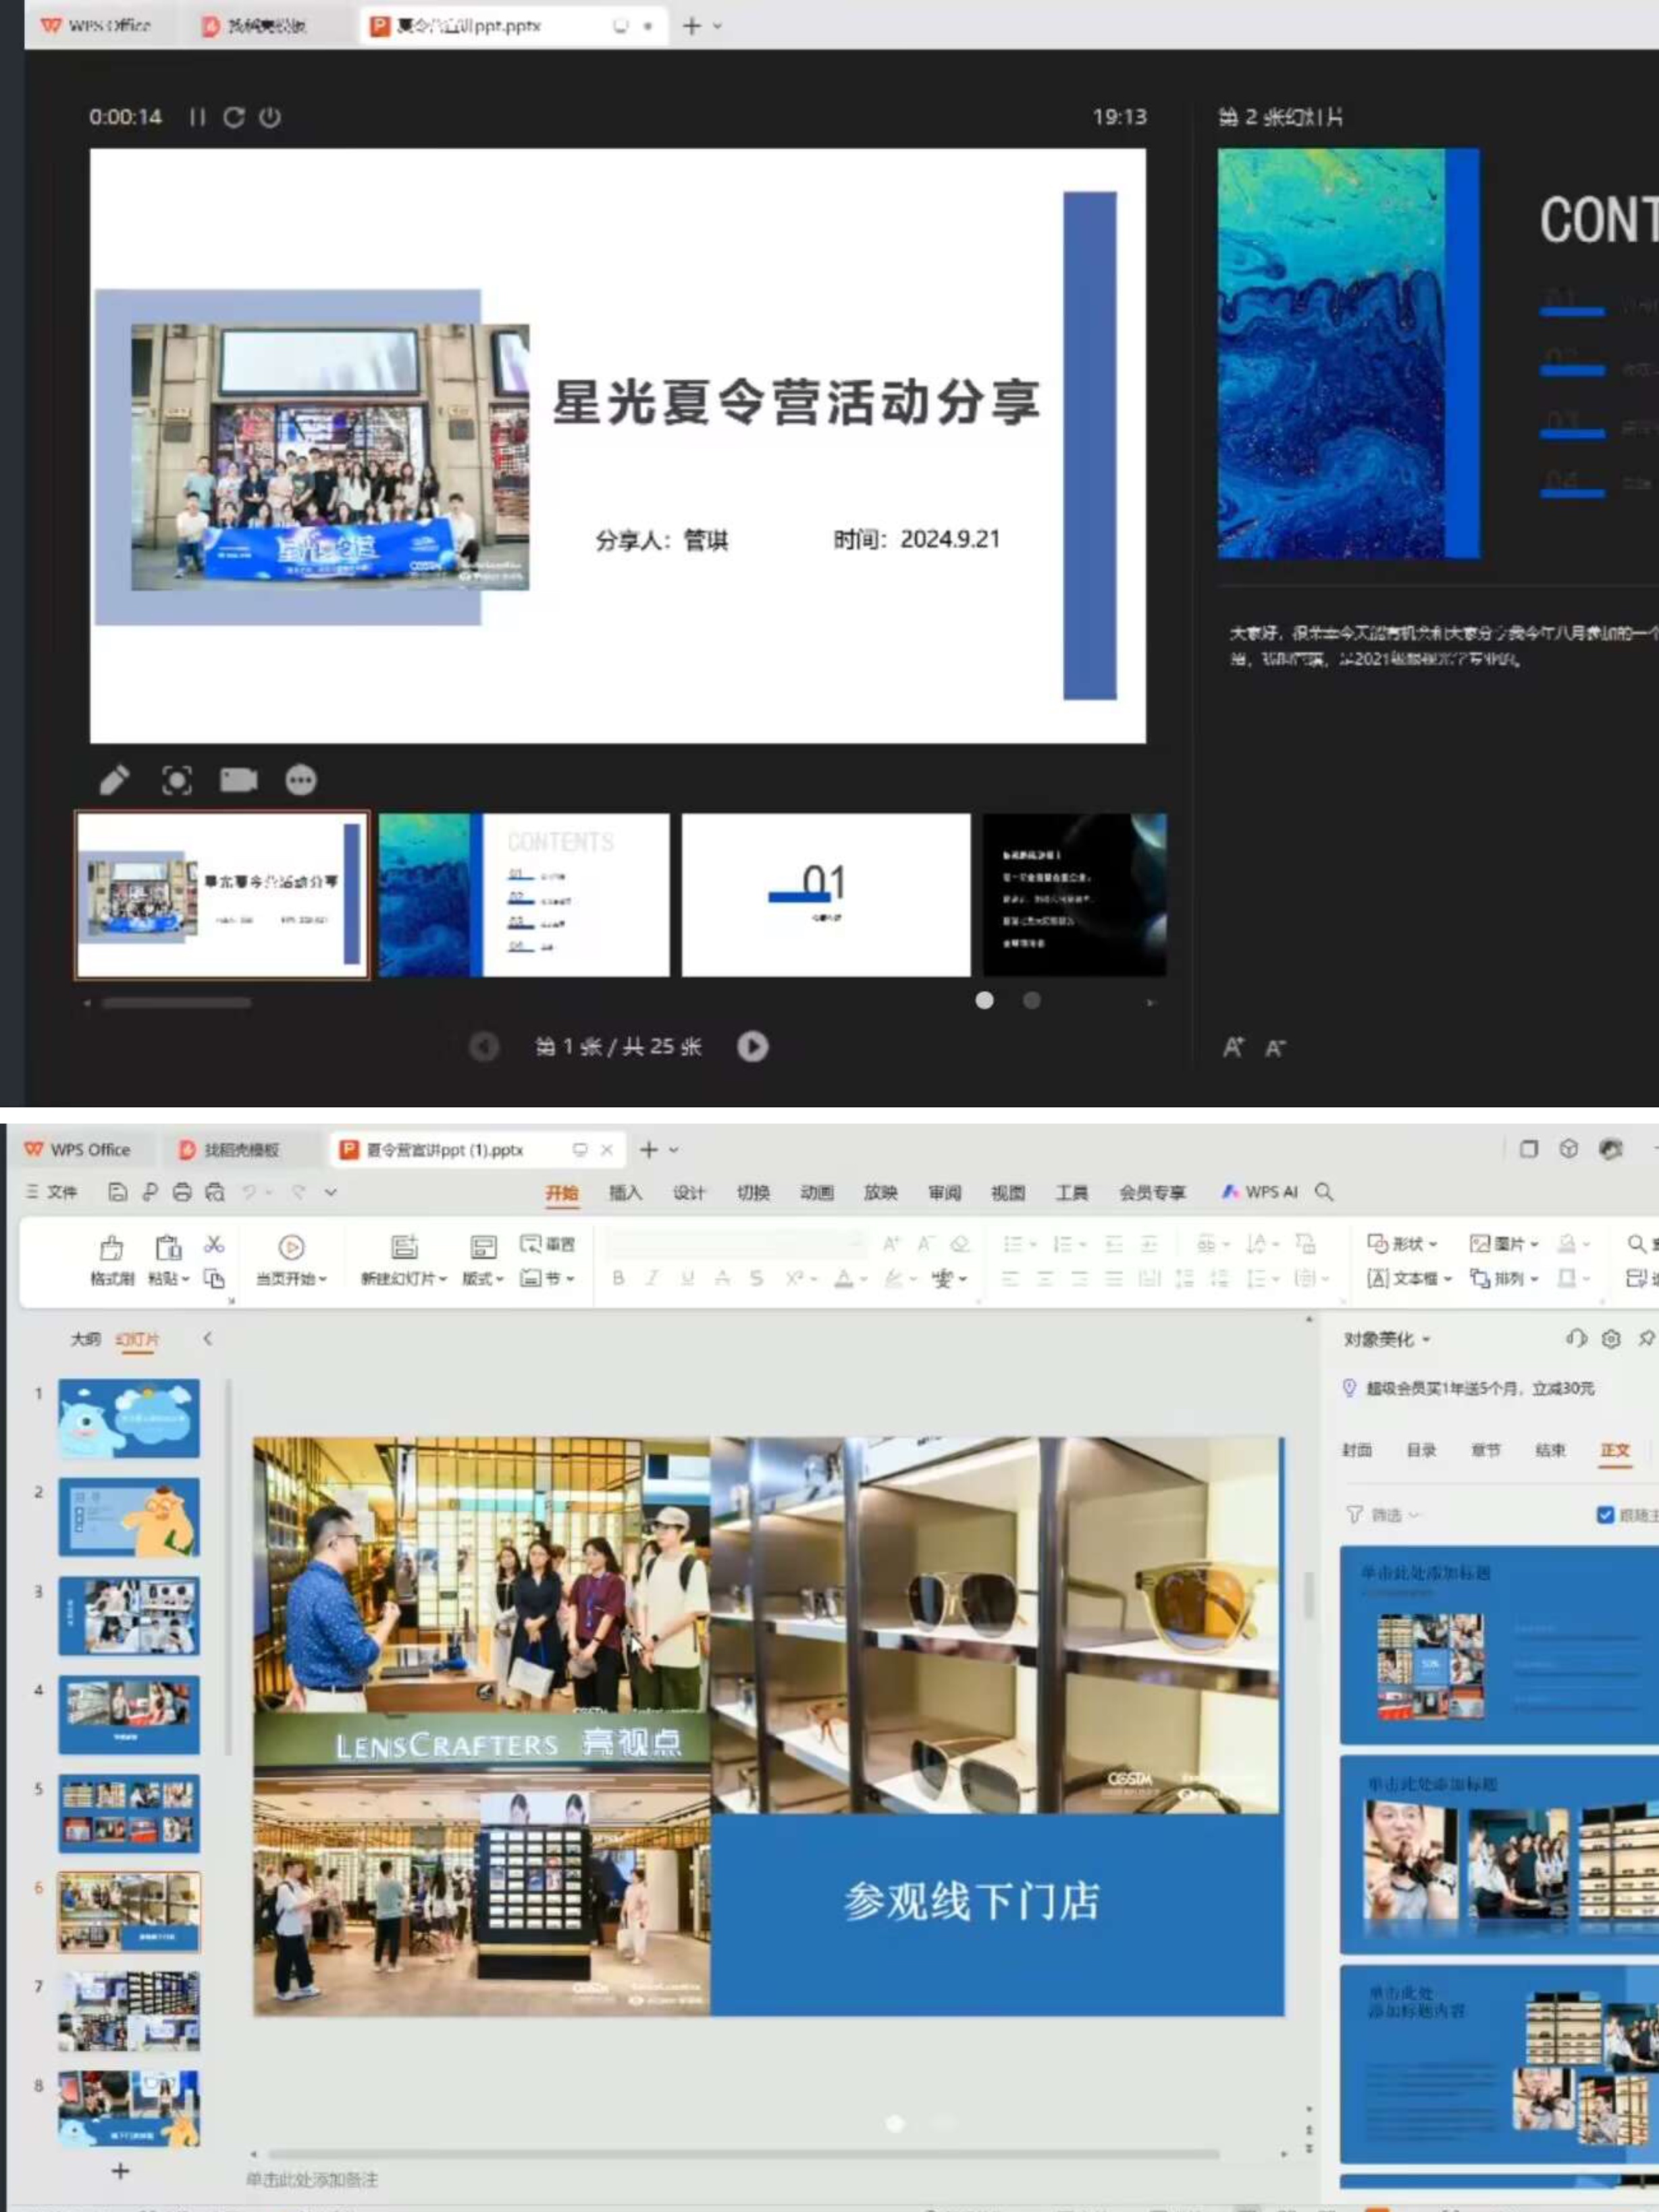
Task: Click the next slide arrow in presenter view
Action: coord(752,1046)
